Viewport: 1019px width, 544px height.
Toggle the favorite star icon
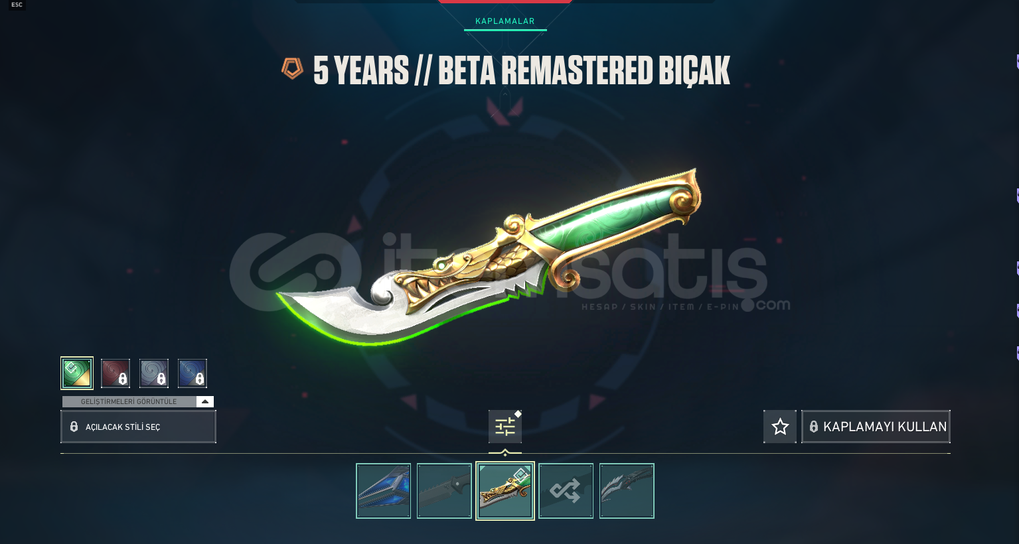tap(780, 427)
